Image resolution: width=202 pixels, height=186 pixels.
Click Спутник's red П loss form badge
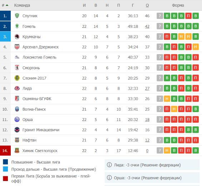[188, 16]
